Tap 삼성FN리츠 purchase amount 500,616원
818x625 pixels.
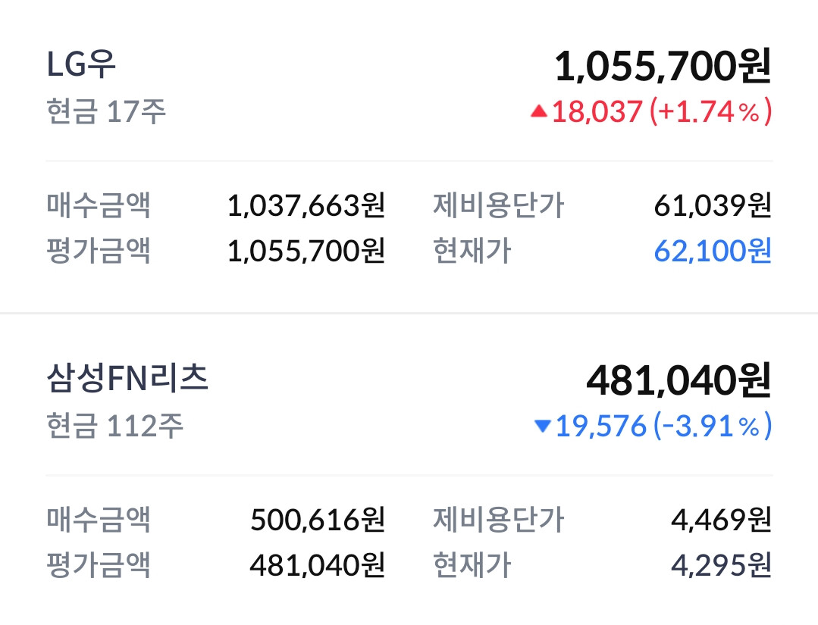318,520
